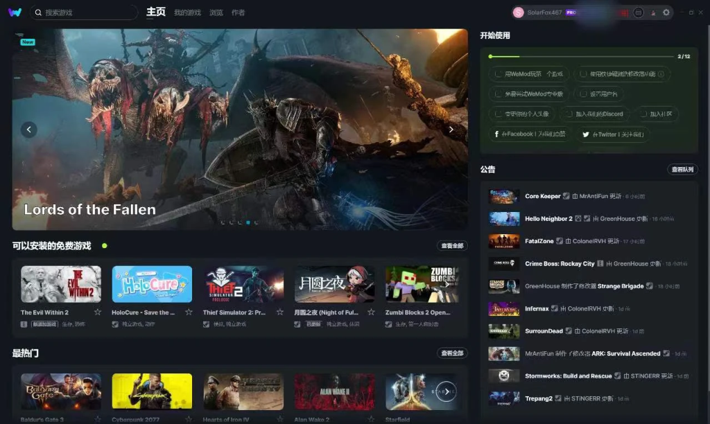Go to next banner with right chevron
The image size is (710, 424).
pos(451,130)
